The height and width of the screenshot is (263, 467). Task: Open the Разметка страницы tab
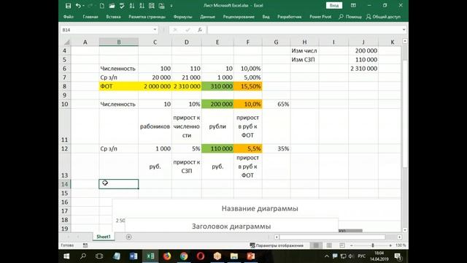click(147, 17)
